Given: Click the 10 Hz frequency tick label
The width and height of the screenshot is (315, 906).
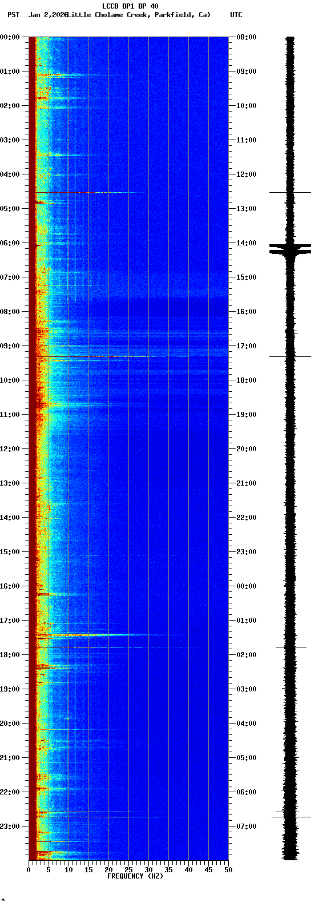Looking at the screenshot, I should click(68, 870).
